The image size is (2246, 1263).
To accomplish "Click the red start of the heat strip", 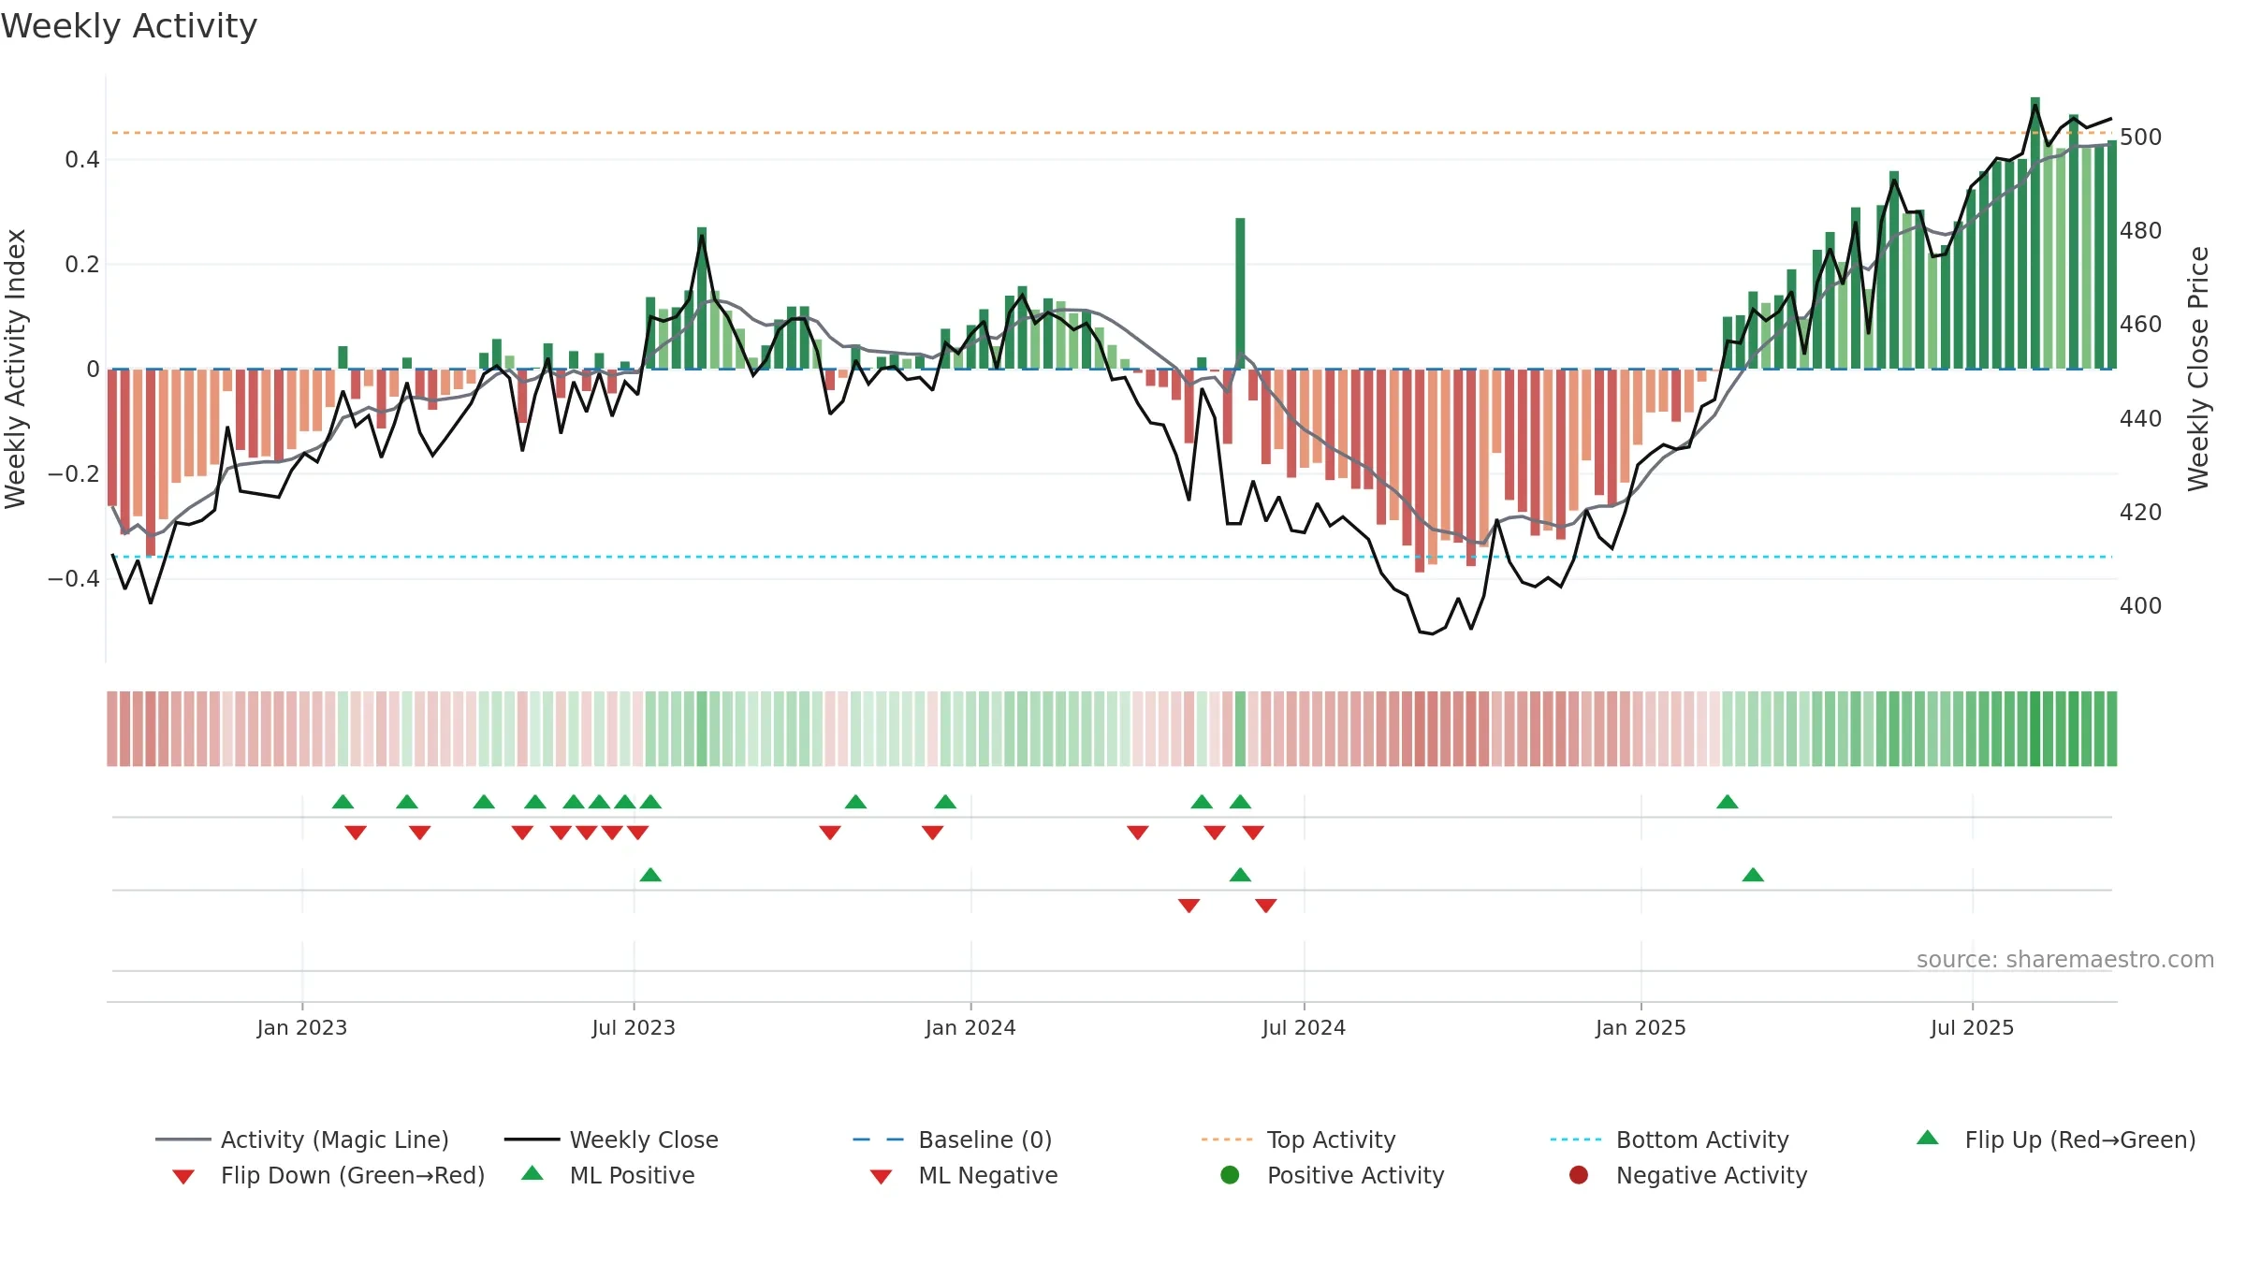I will click(112, 729).
